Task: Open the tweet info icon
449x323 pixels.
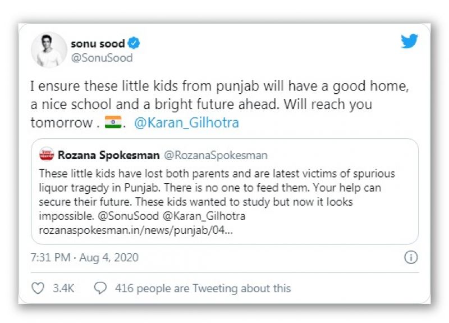Action: tap(411, 258)
